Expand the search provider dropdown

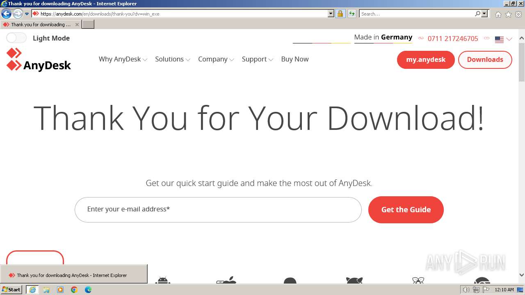click(x=484, y=14)
